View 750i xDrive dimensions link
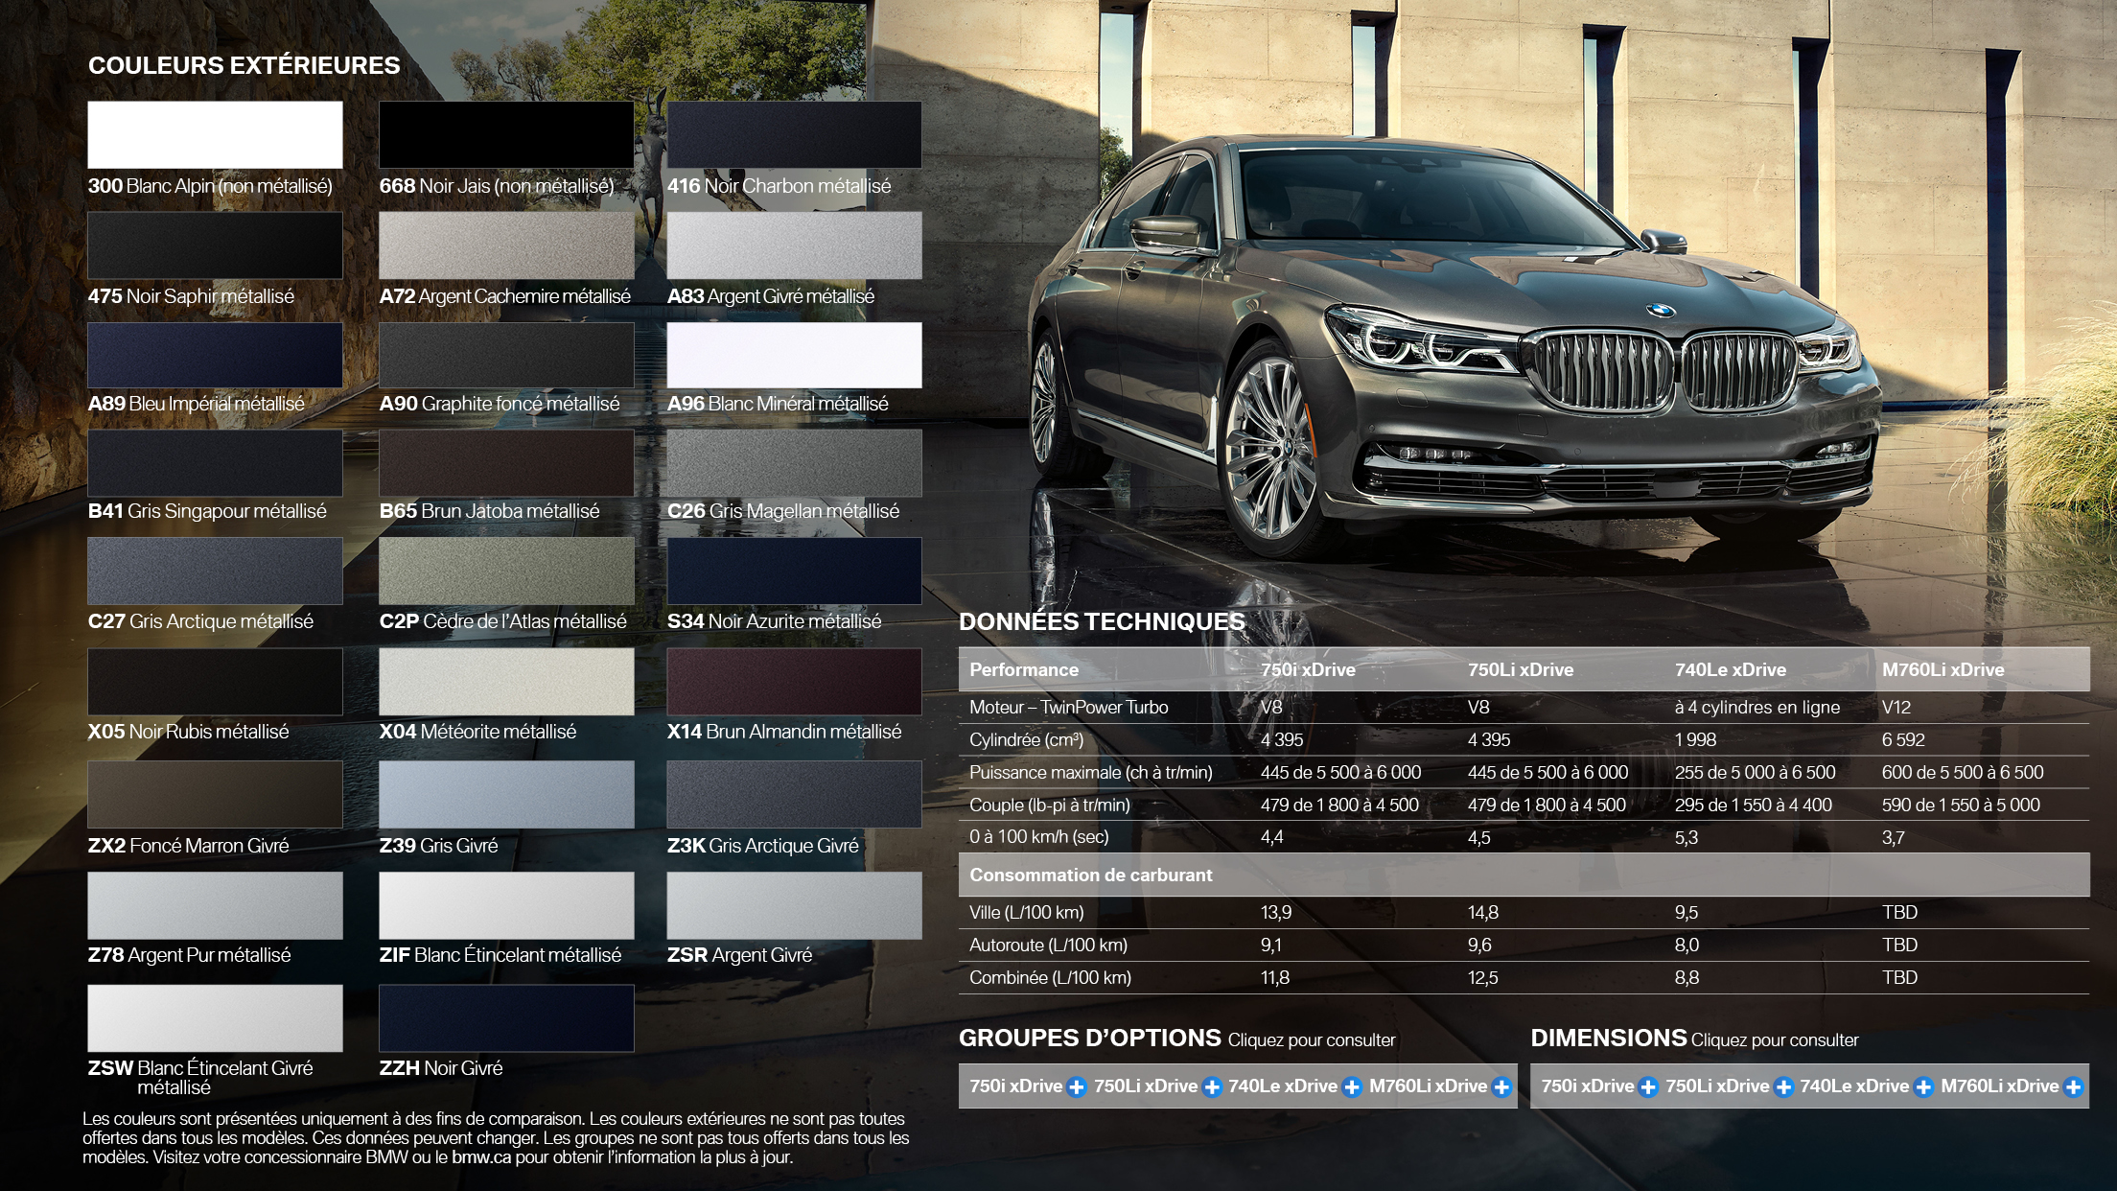2117x1191 pixels. [x=1587, y=1086]
